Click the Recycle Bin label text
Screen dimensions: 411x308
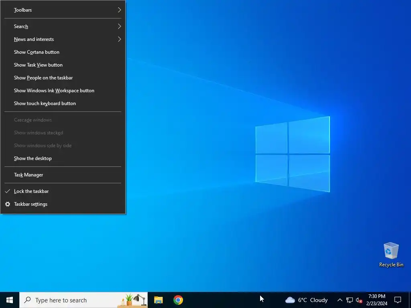[x=391, y=265]
